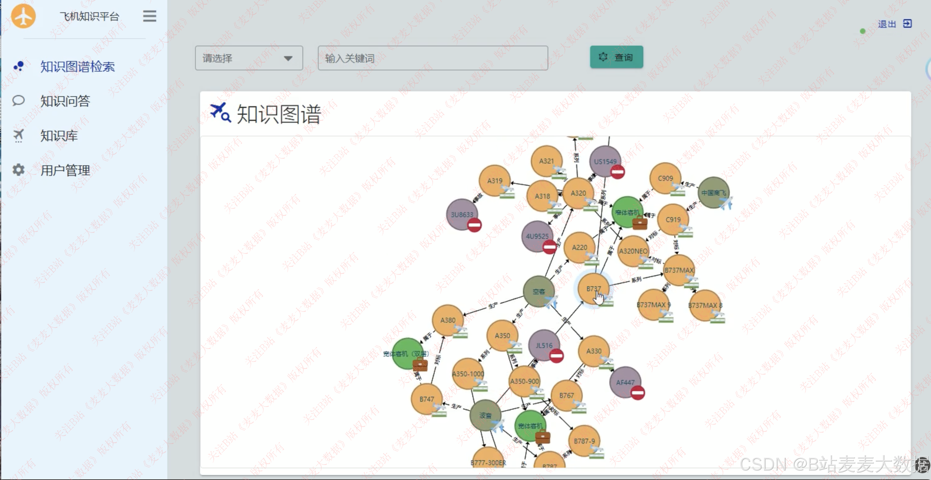931x480 pixels.
Task: Click the logout arrow icon
Action: point(907,24)
